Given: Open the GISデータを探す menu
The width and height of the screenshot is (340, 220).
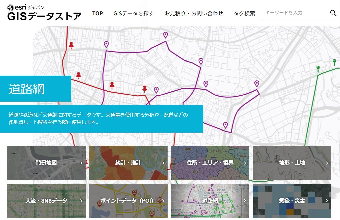Looking at the screenshot, I should [134, 13].
